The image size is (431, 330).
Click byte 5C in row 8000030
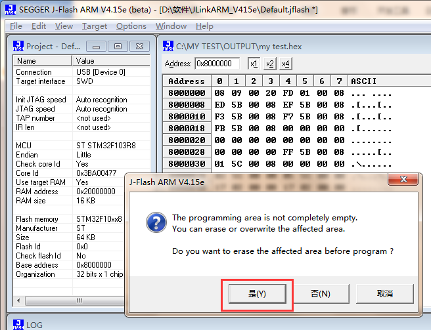(x=237, y=164)
